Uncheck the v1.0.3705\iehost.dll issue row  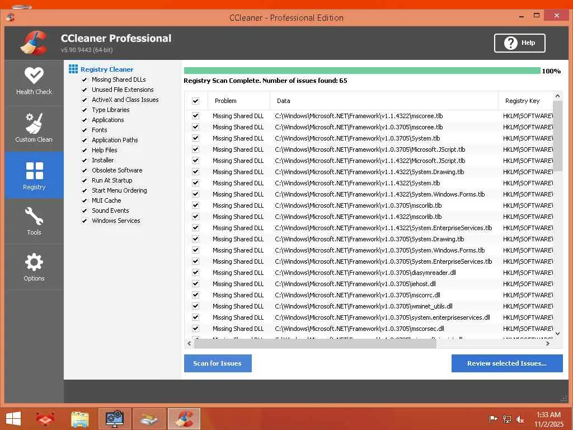pyautogui.click(x=195, y=284)
